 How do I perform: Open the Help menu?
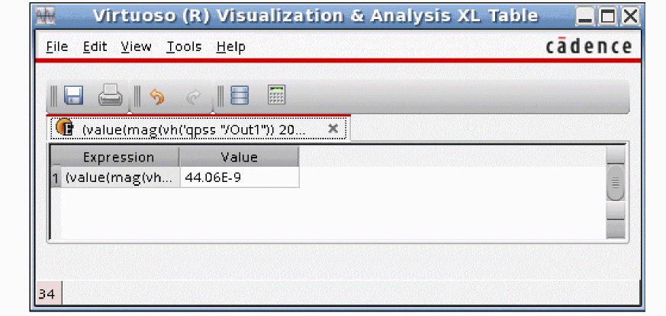click(x=230, y=47)
